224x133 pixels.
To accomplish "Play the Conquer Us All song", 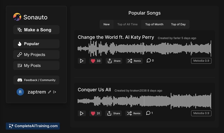I will tap(82, 113).
